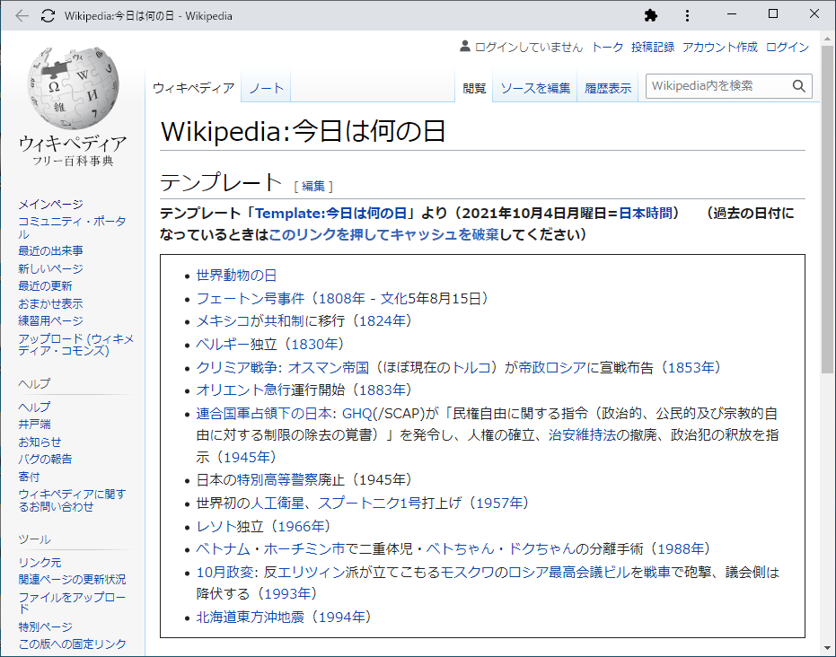Screen dimensions: 836x657
Task: Click アカウント作成 link
Action: 720,47
